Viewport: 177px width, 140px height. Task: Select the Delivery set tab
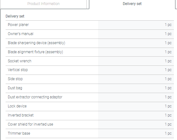point(132,4)
